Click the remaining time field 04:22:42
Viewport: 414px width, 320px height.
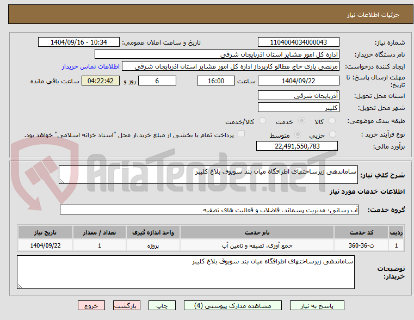coord(101,81)
